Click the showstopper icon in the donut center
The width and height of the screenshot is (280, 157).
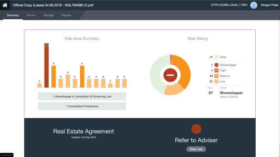click(170, 75)
